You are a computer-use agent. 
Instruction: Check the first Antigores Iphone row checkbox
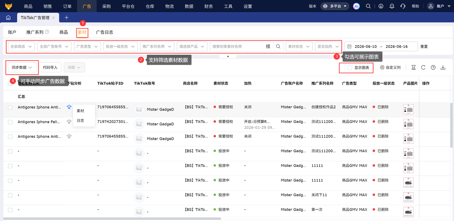[10, 107]
